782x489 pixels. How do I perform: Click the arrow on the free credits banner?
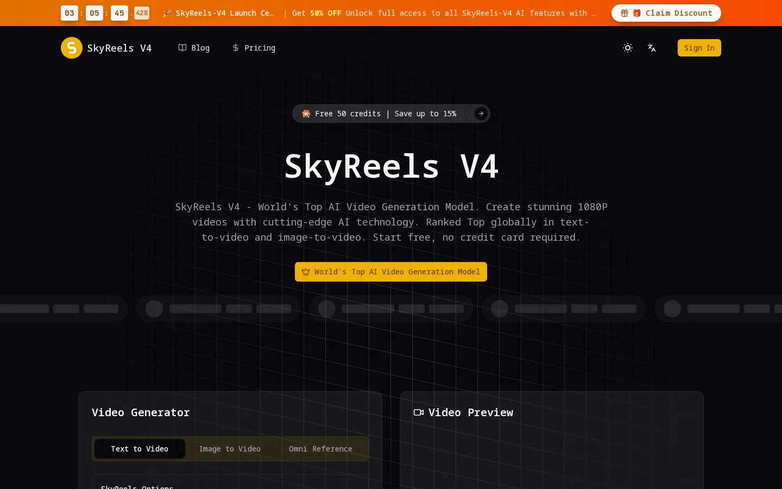[481, 114]
